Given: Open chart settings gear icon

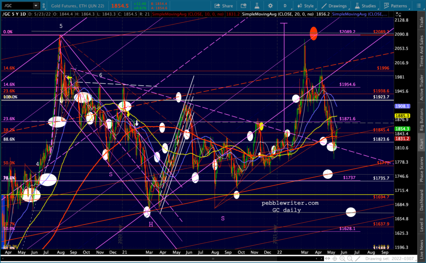Looking at the screenshot, I should [270, 6].
